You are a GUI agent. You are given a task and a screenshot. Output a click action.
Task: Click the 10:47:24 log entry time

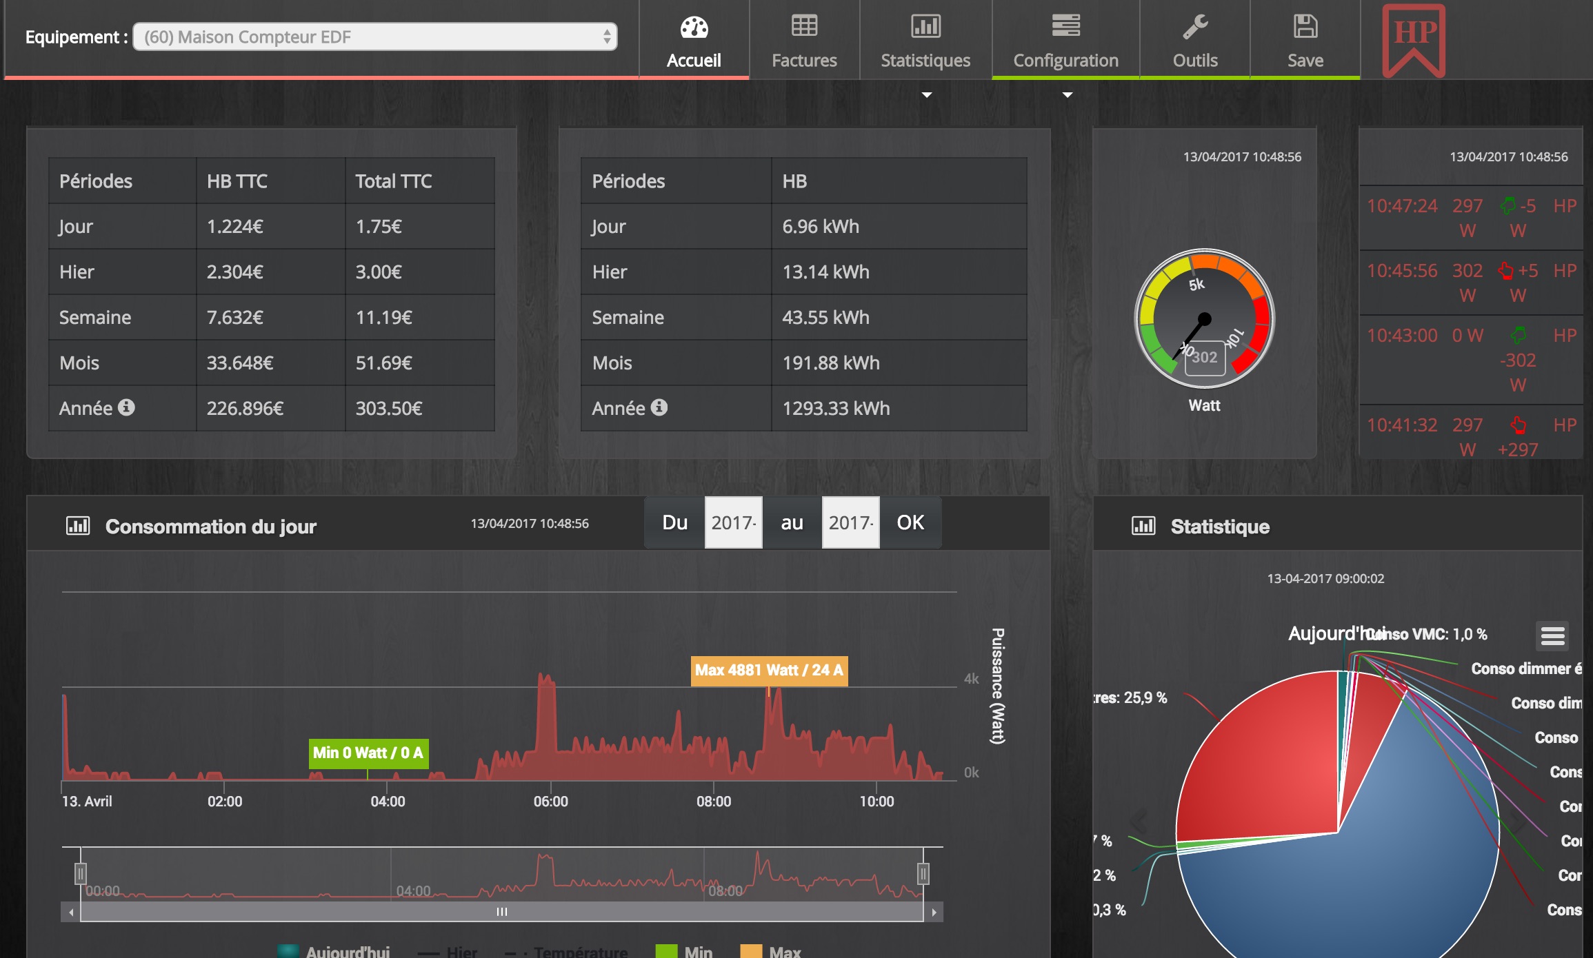[1402, 205]
